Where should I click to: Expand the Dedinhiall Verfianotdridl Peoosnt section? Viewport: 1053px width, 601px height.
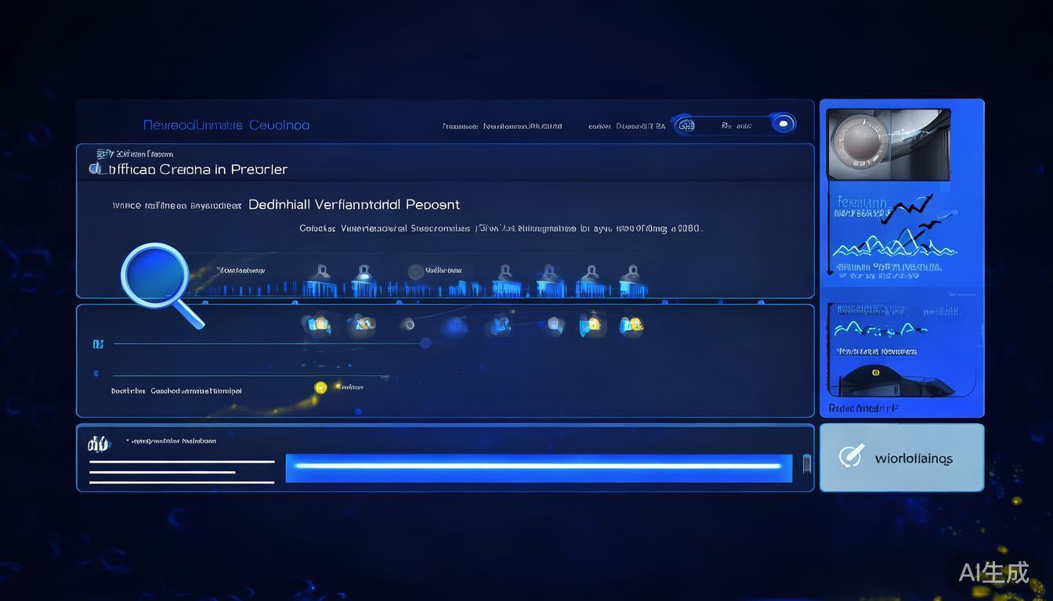[x=353, y=204]
